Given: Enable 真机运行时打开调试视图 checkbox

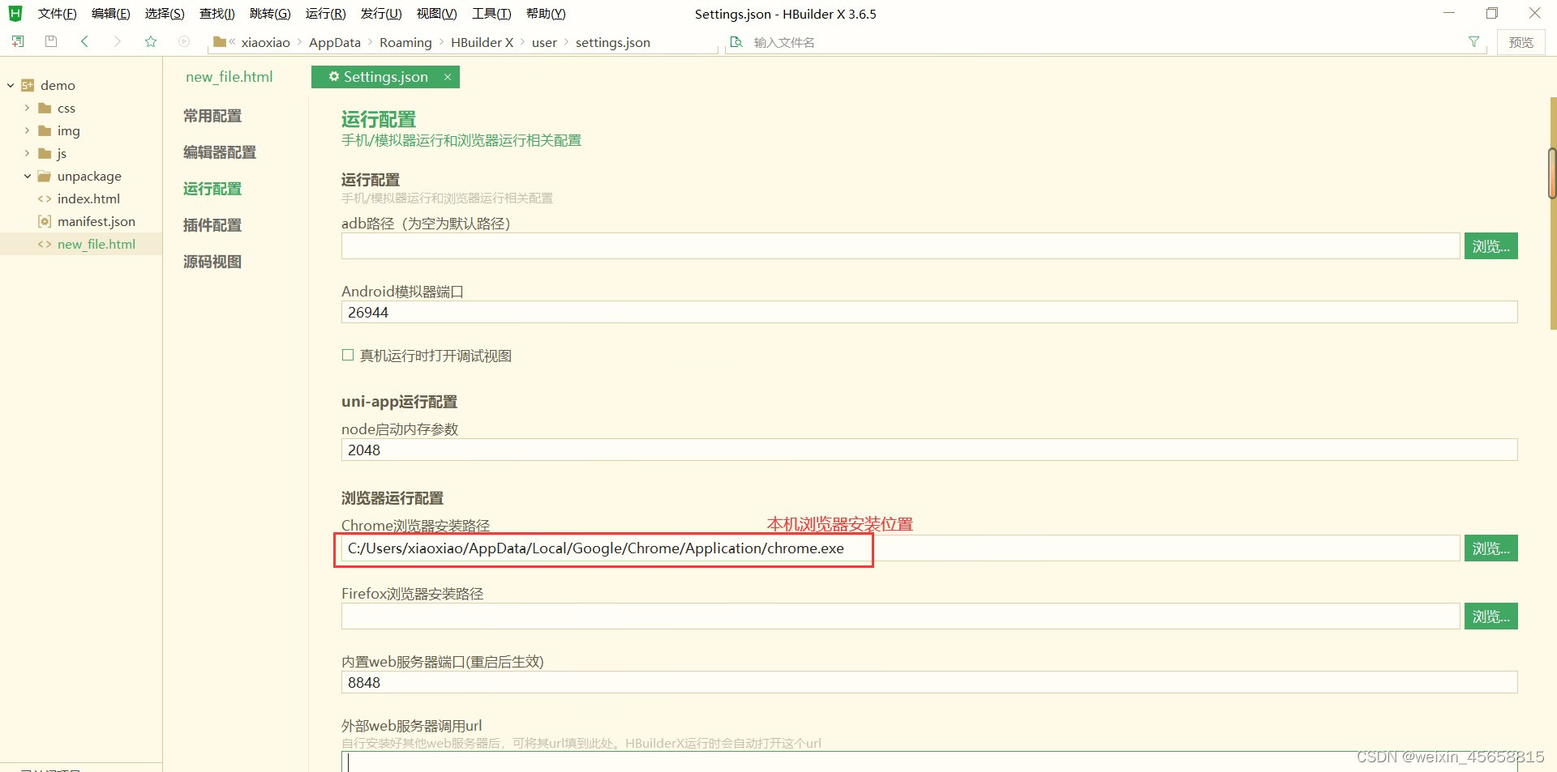Looking at the screenshot, I should (x=348, y=355).
